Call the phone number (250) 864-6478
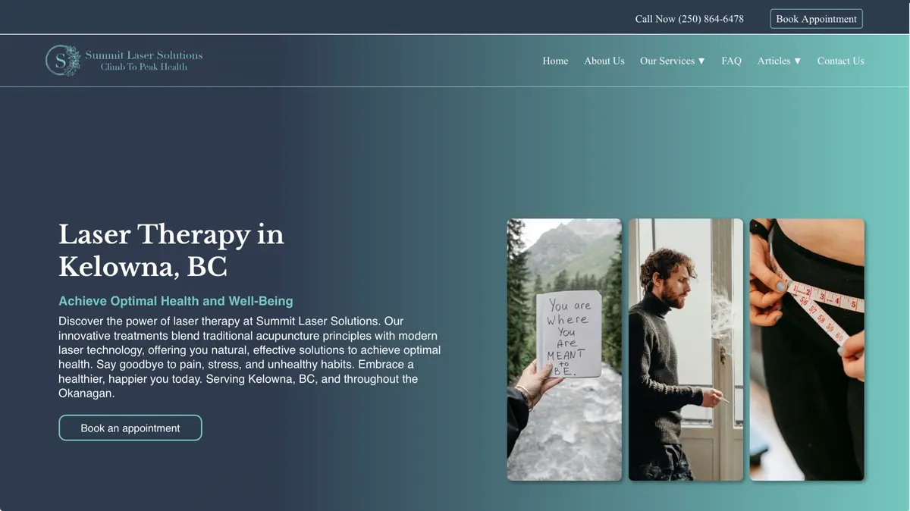 689,19
